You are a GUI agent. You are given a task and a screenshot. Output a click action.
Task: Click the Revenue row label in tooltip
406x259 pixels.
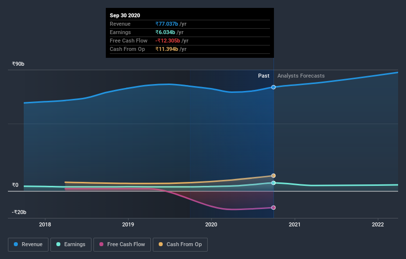coord(120,24)
